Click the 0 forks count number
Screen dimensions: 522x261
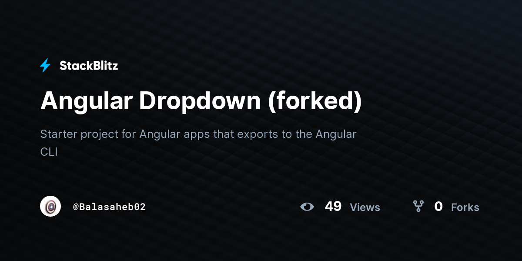[438, 207]
